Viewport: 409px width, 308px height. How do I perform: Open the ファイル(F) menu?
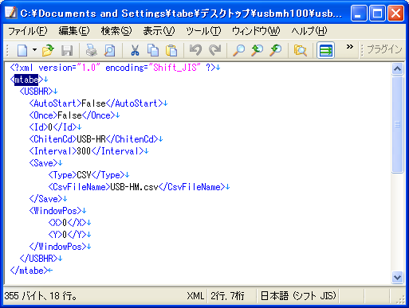(28, 31)
